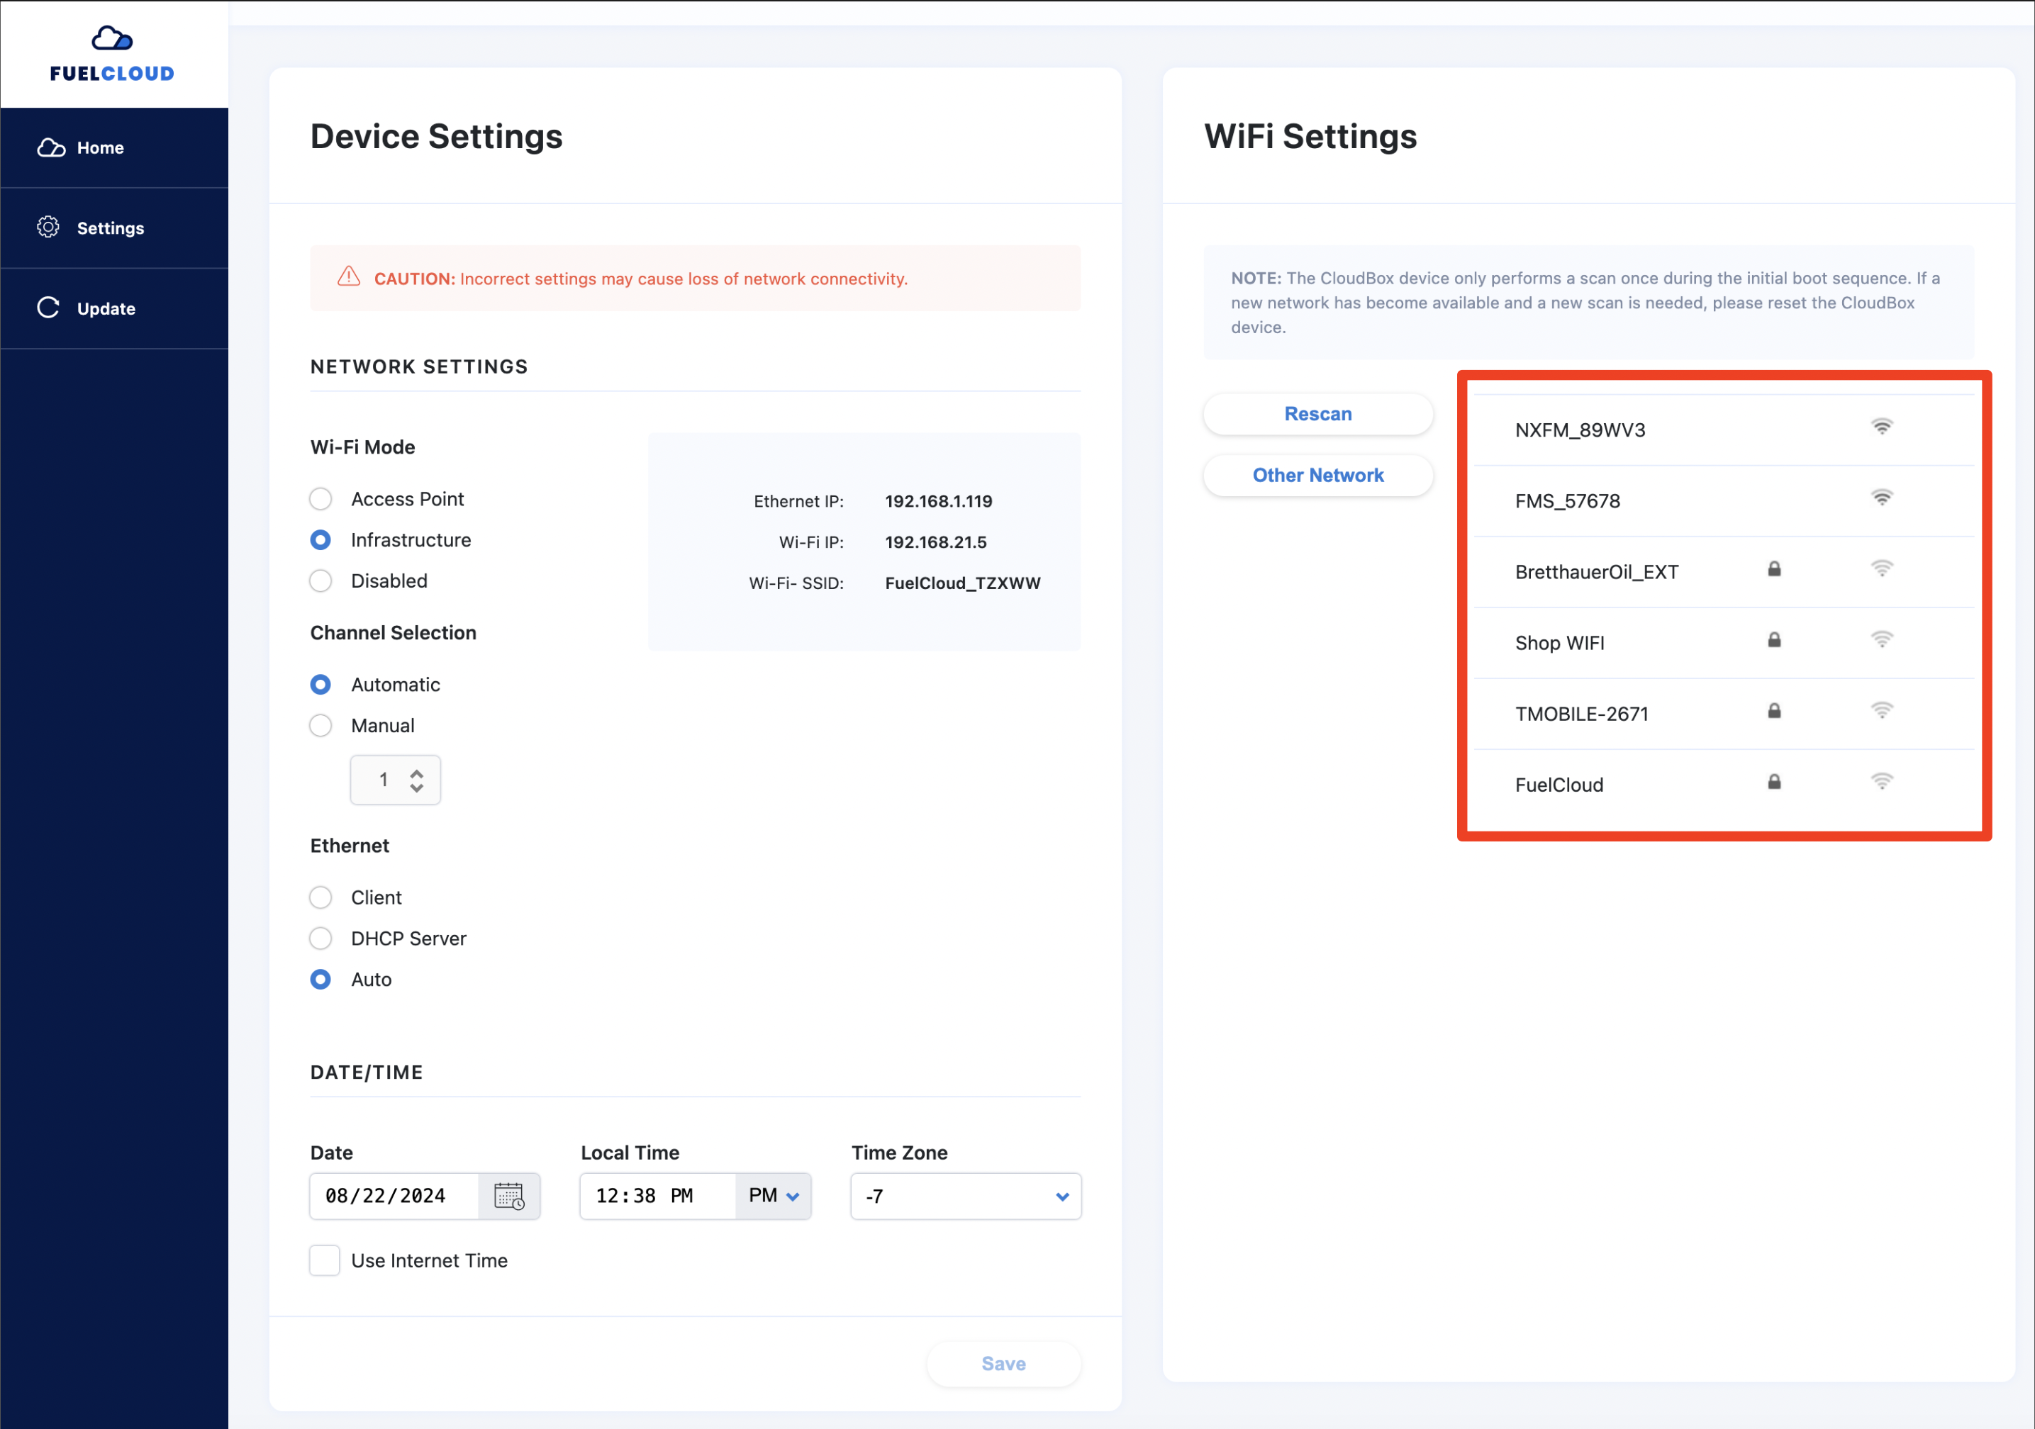Select the FuelCloud network

pos(1724,785)
